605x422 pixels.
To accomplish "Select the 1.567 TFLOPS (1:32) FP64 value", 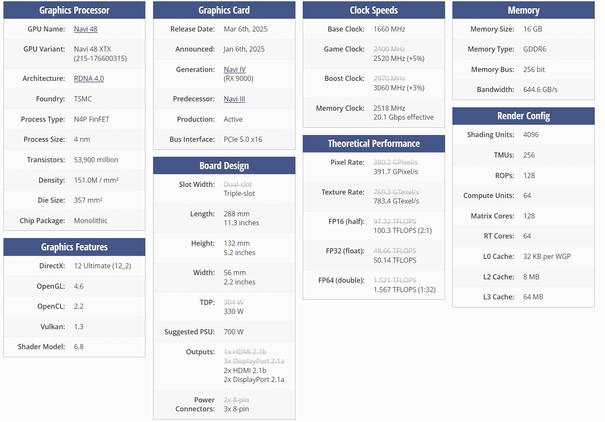I will point(405,290).
